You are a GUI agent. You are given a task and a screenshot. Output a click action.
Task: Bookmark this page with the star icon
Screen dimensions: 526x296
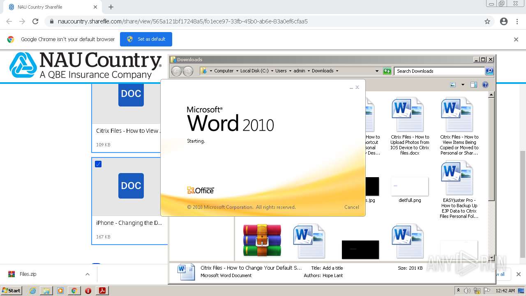[x=487, y=21]
